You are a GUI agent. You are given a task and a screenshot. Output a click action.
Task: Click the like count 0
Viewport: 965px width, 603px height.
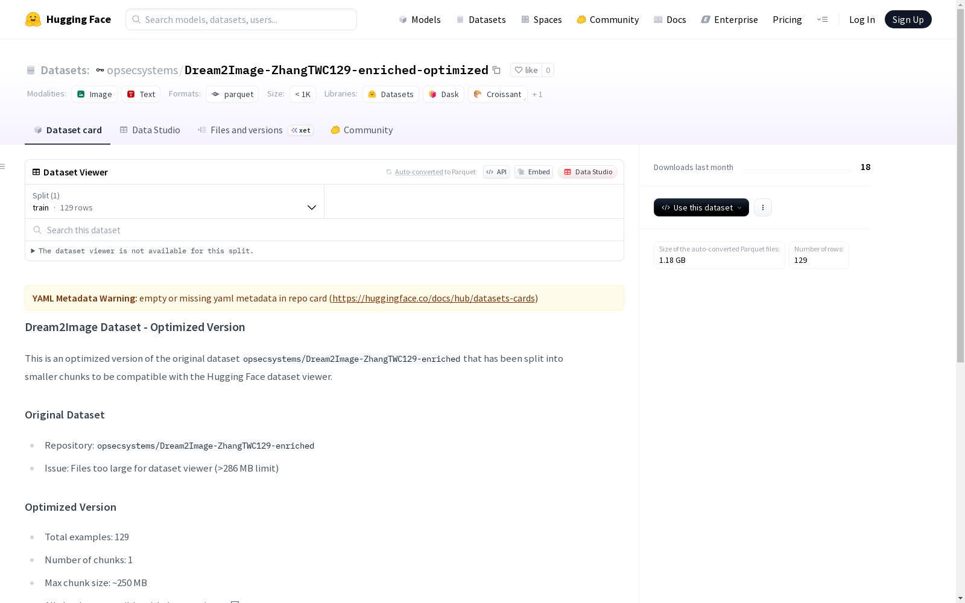tap(548, 70)
